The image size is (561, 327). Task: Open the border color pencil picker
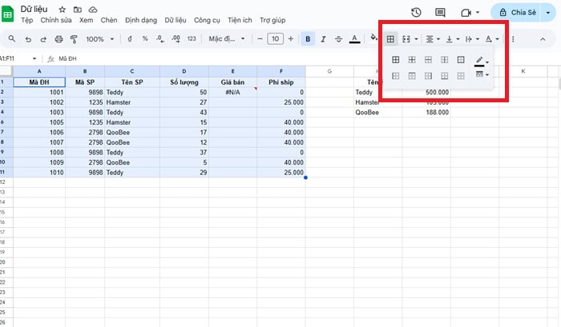[481, 61]
